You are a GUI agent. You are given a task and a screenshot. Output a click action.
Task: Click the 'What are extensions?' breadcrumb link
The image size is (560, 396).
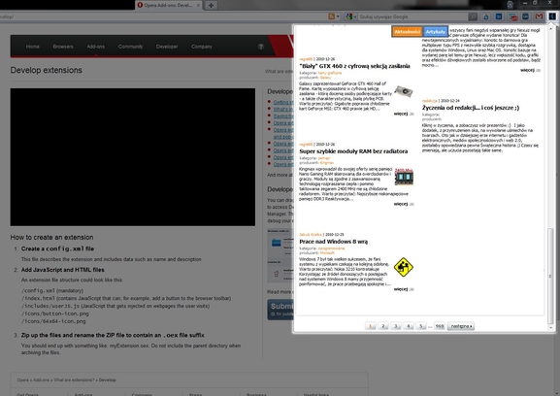pos(74,379)
